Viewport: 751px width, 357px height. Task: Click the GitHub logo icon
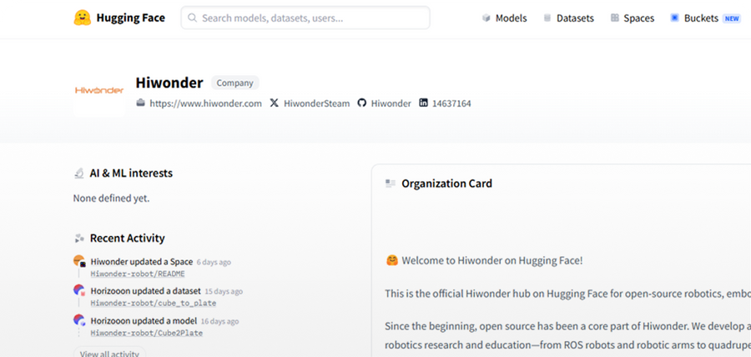[361, 103]
